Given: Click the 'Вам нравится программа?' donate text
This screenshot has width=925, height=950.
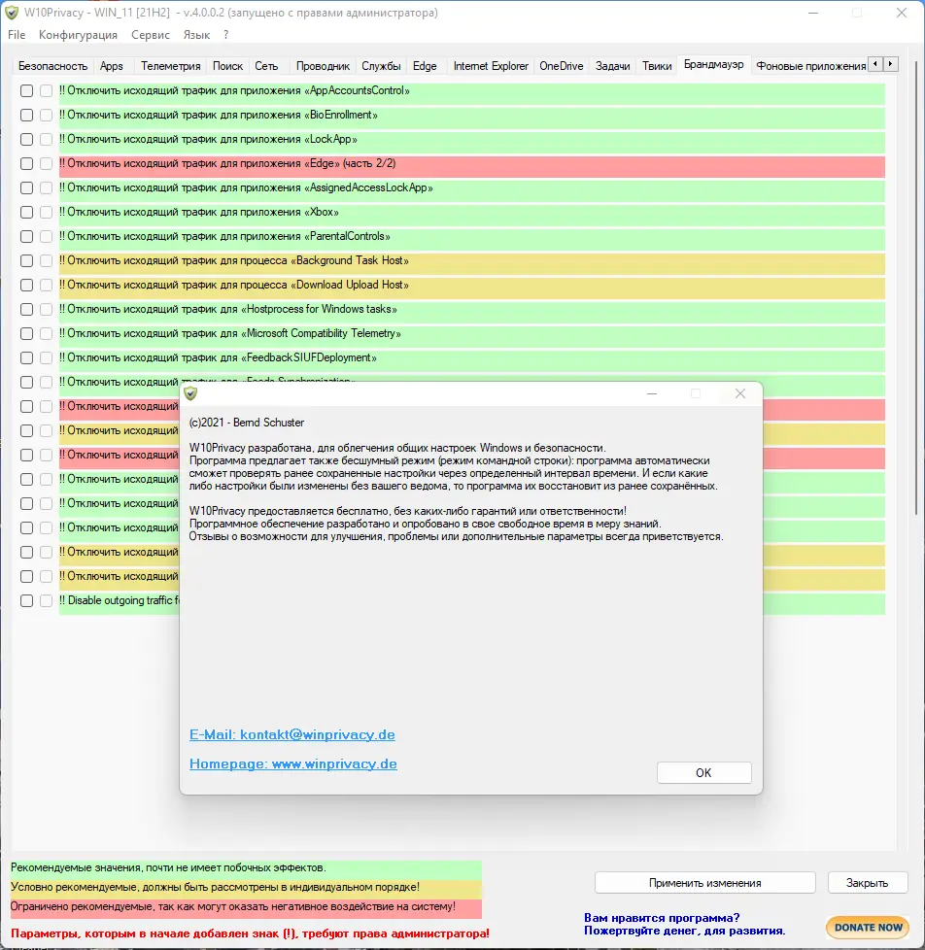Looking at the screenshot, I should (x=662, y=917).
